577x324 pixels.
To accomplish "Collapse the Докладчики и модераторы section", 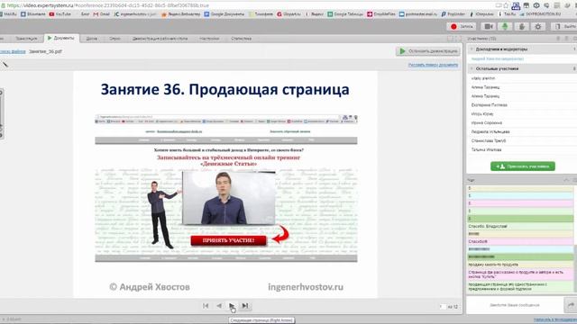I will pos(472,49).
